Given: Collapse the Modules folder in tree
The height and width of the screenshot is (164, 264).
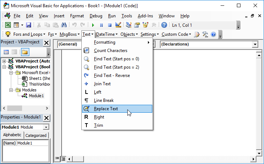Looking at the screenshot, I should pos(11,90).
